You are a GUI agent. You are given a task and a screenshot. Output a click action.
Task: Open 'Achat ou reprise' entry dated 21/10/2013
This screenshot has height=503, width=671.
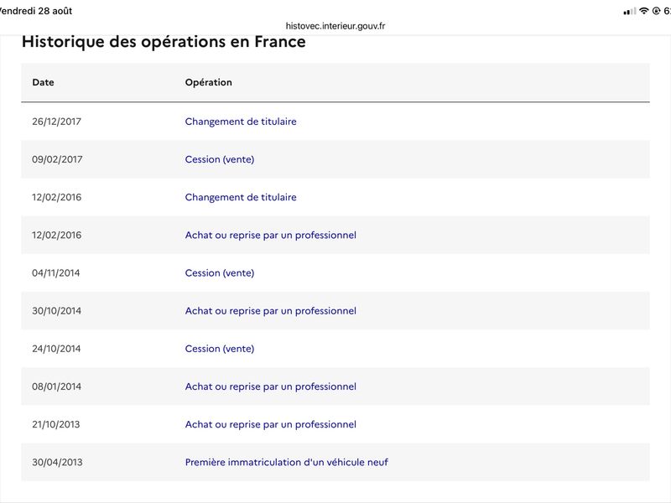(270, 424)
